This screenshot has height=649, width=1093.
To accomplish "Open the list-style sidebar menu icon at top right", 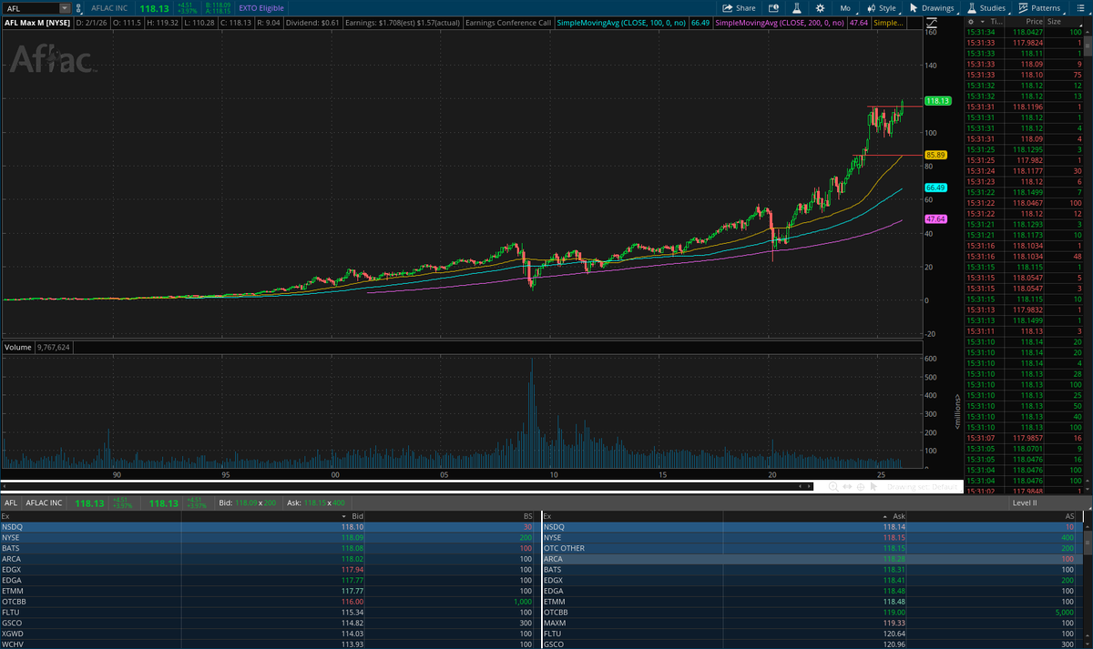I will click(1079, 8).
